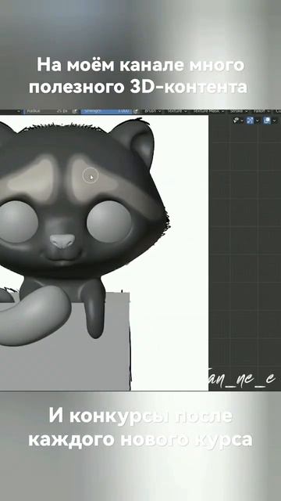
Task: Toggle viewport overlays icon
Action: tap(267, 121)
